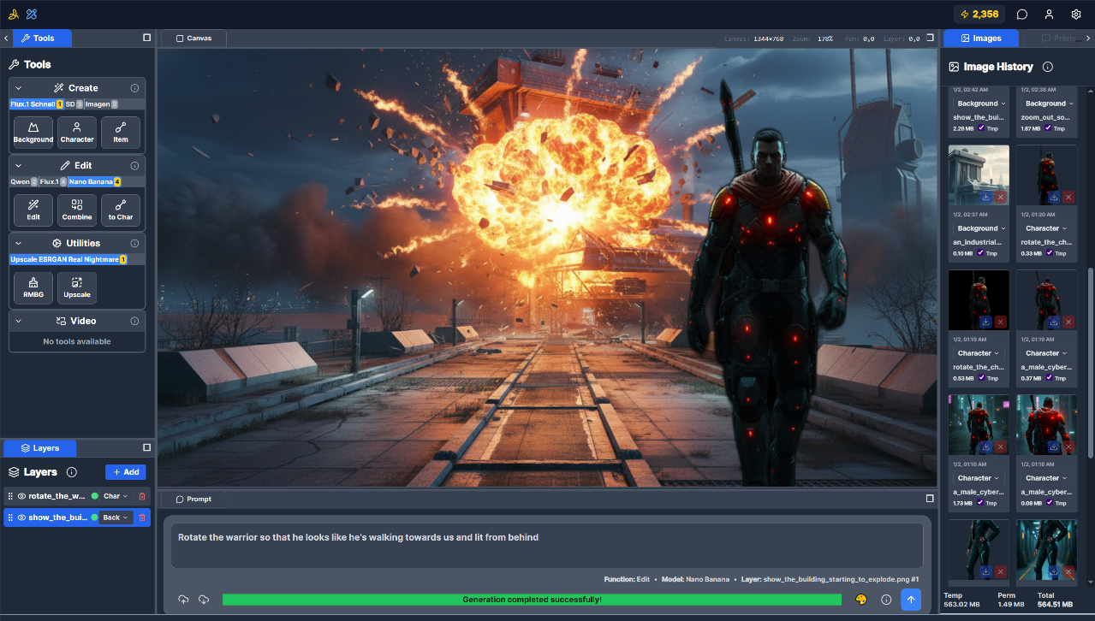Open the Upscale utility tool
1095x621 pixels.
click(76, 287)
